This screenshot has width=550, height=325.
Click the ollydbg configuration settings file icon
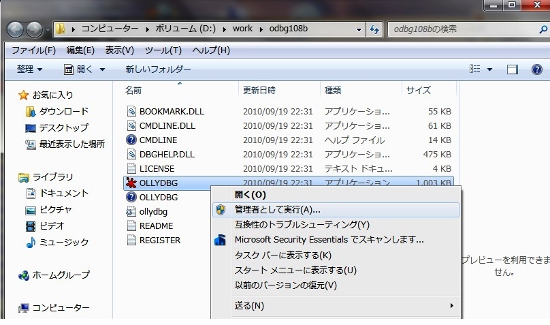(131, 212)
